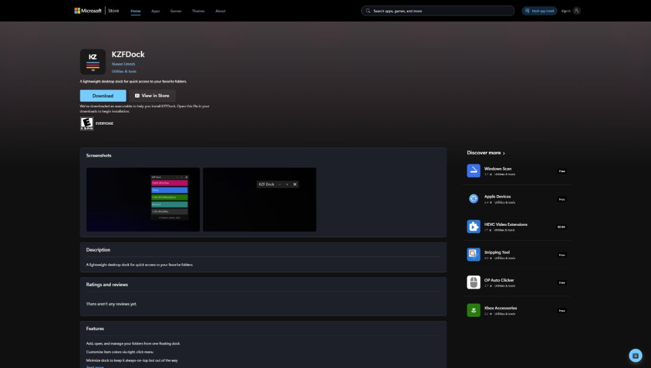Open Apple Devices app icon
The width and height of the screenshot is (651, 368).
[x=473, y=199]
